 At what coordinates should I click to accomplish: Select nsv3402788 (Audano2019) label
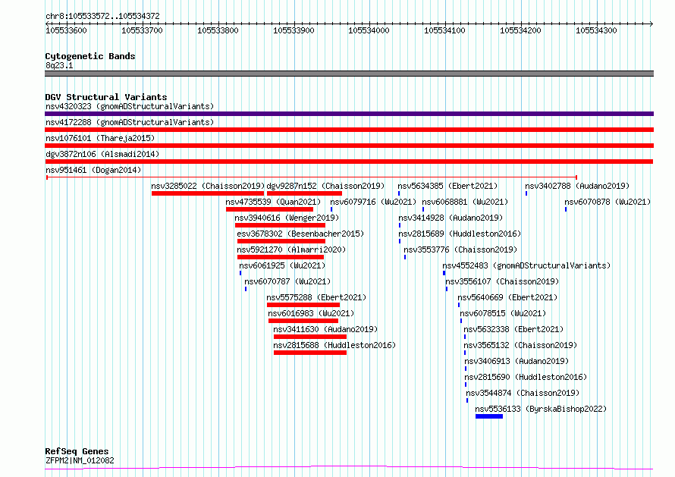tap(577, 186)
